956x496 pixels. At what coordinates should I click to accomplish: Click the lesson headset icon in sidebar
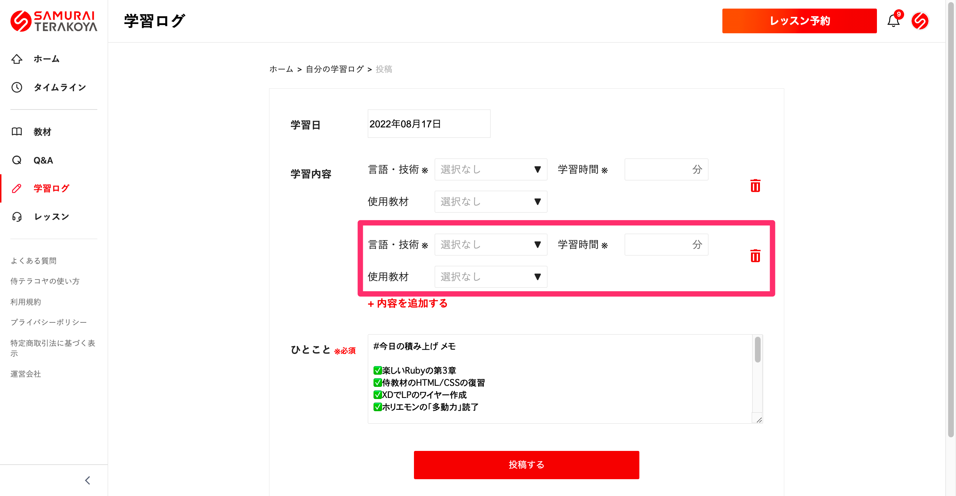click(17, 217)
